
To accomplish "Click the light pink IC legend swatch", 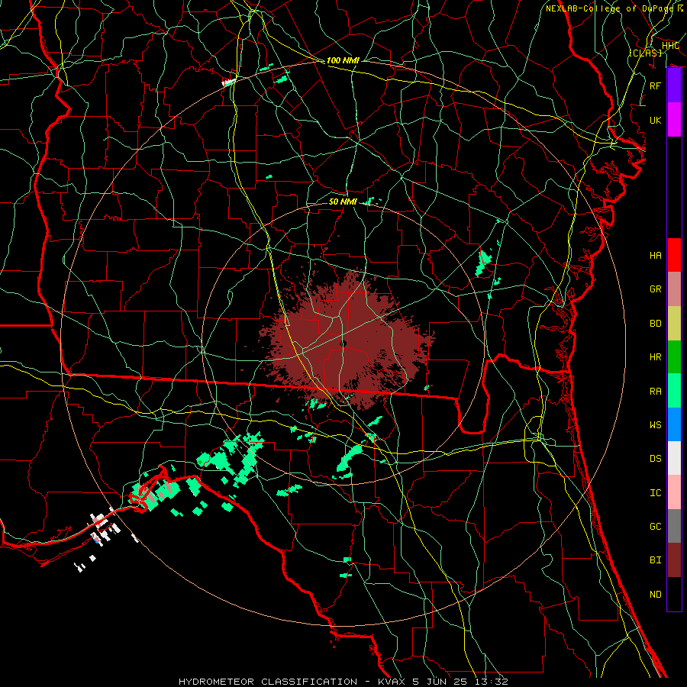I will point(674,492).
